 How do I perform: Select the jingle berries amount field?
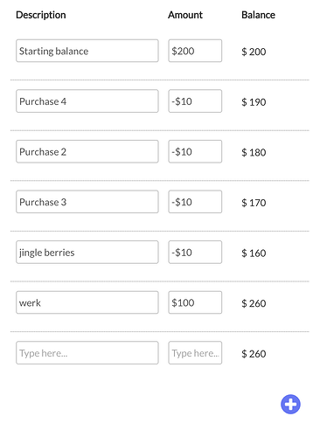195,252
